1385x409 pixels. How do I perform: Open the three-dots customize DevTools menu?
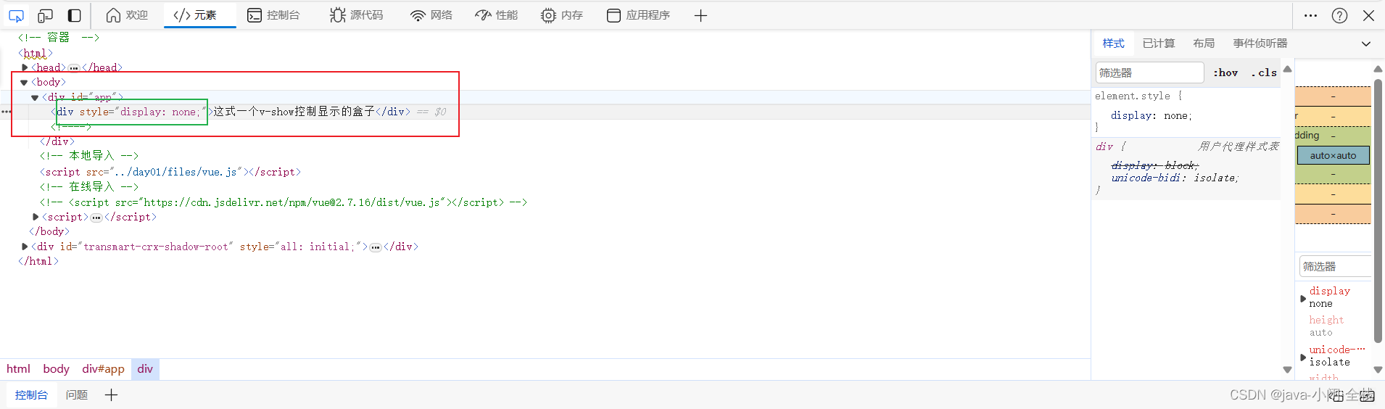tap(1310, 15)
